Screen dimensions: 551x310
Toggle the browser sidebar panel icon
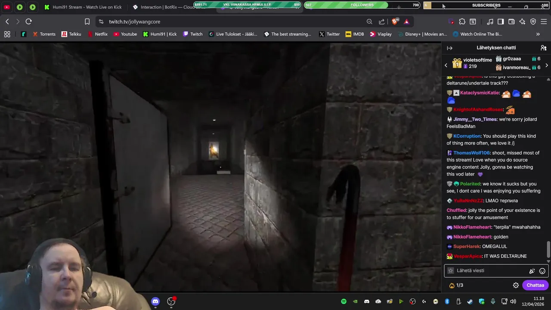[501, 22]
